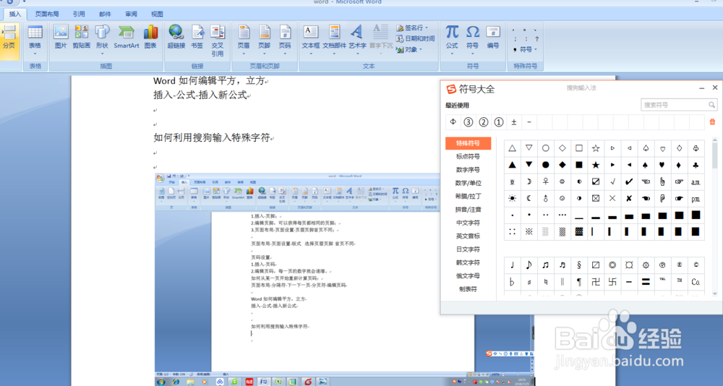The width and height of the screenshot is (723, 386).
Task: Insert the solid heart ♥ symbol
Action: 662,165
